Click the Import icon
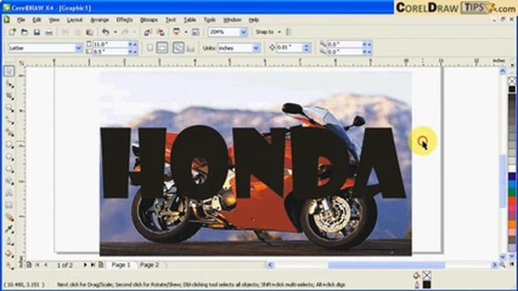This screenshot has height=291, width=518. 147,32
